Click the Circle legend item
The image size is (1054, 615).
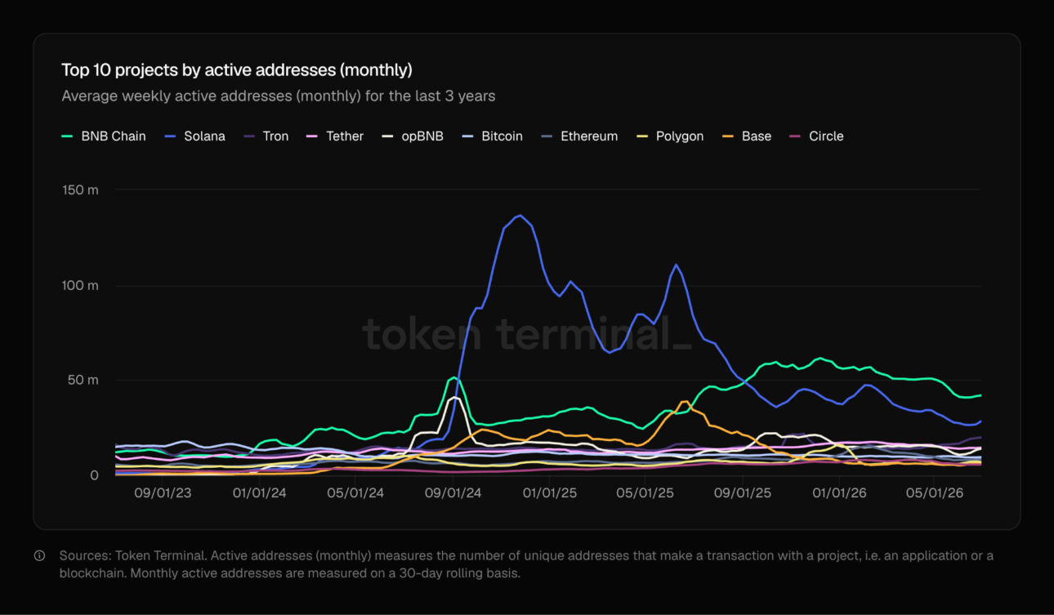tap(816, 136)
